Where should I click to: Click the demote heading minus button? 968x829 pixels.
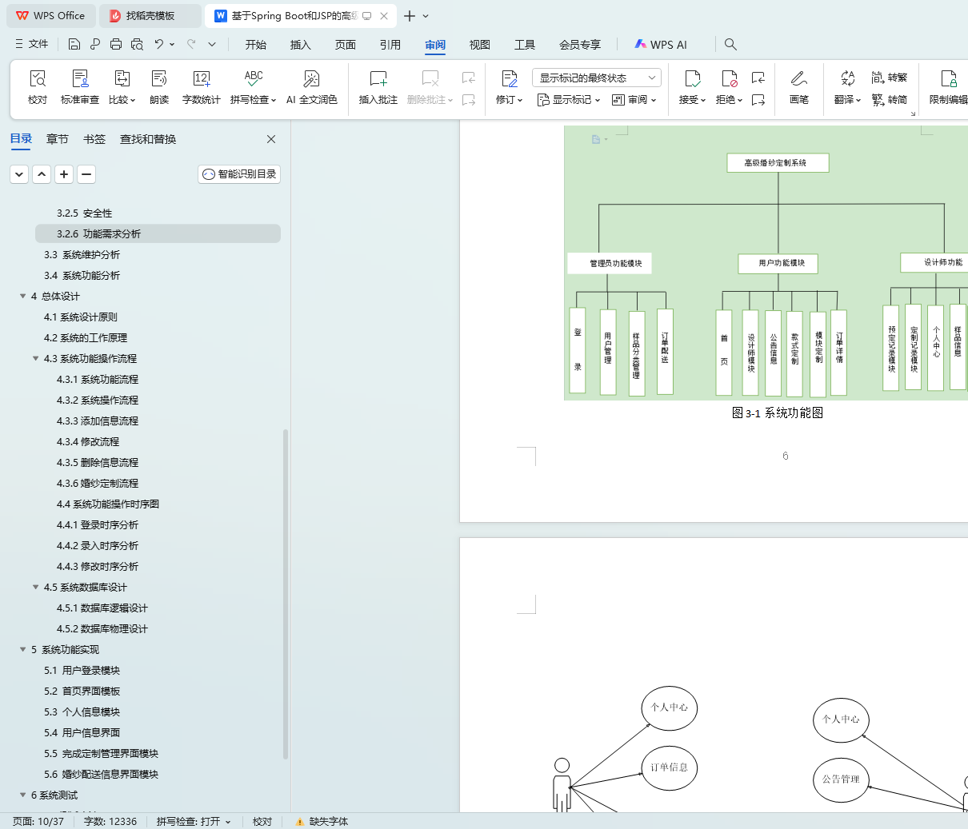point(86,173)
